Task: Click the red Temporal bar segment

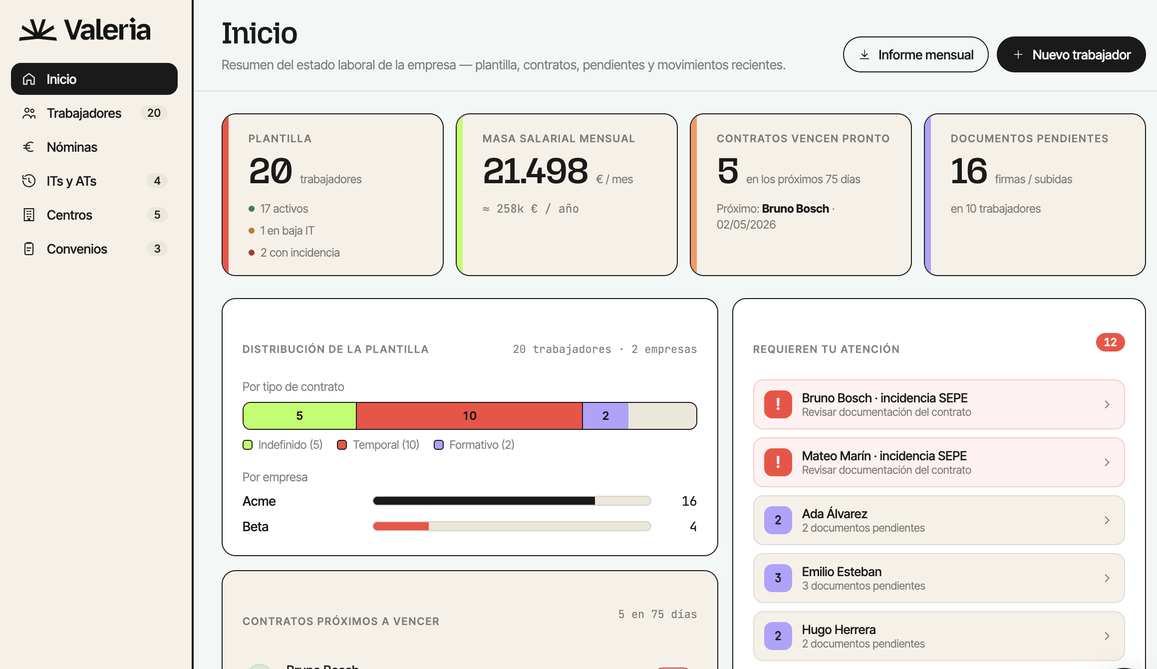Action: (469, 416)
